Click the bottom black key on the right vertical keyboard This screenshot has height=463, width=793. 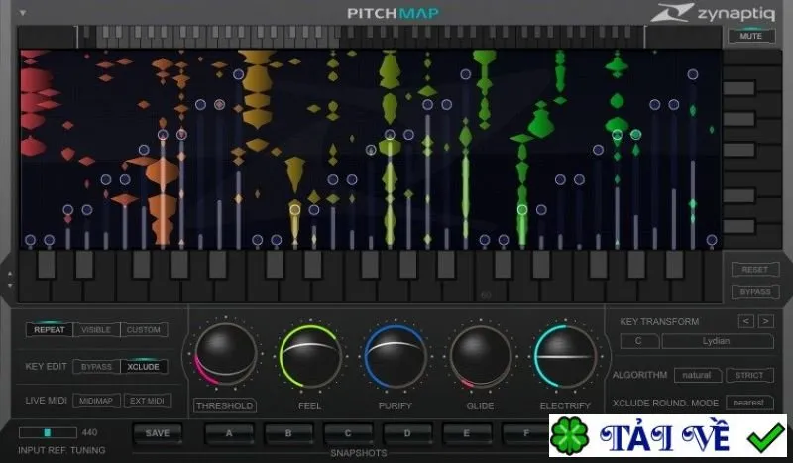point(738,226)
